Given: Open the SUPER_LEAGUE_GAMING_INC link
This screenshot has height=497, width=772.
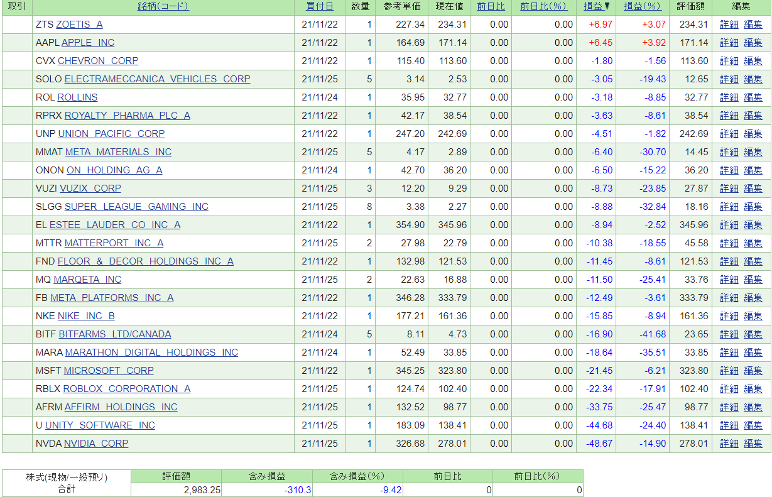Looking at the screenshot, I should pyautogui.click(x=137, y=207).
